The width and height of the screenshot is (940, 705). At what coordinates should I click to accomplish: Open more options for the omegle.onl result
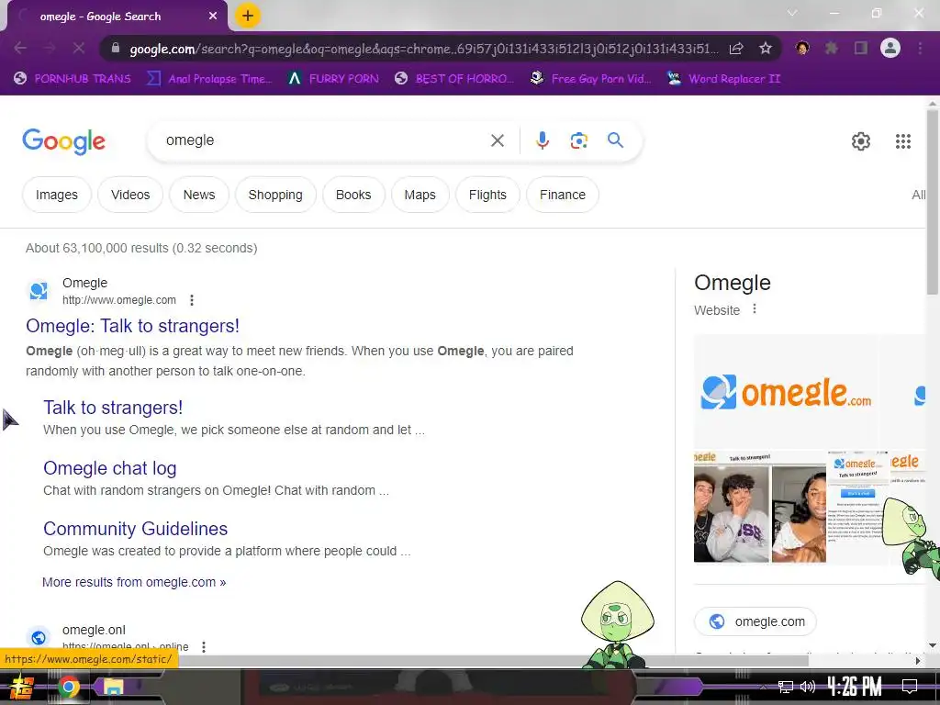coord(204,647)
